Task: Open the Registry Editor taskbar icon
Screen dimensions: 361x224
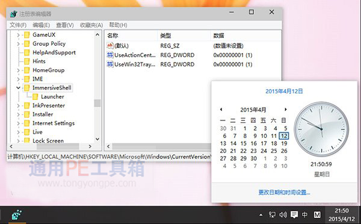Action: pyautogui.click(x=17, y=215)
